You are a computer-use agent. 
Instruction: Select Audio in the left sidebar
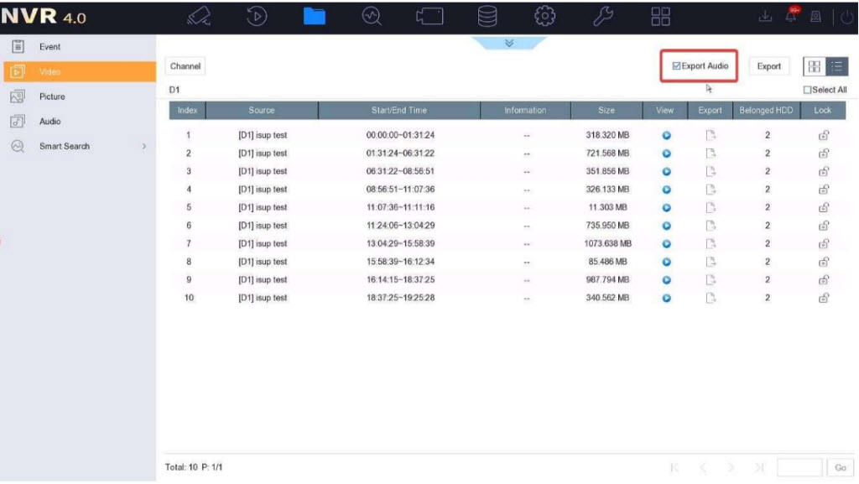click(x=49, y=122)
